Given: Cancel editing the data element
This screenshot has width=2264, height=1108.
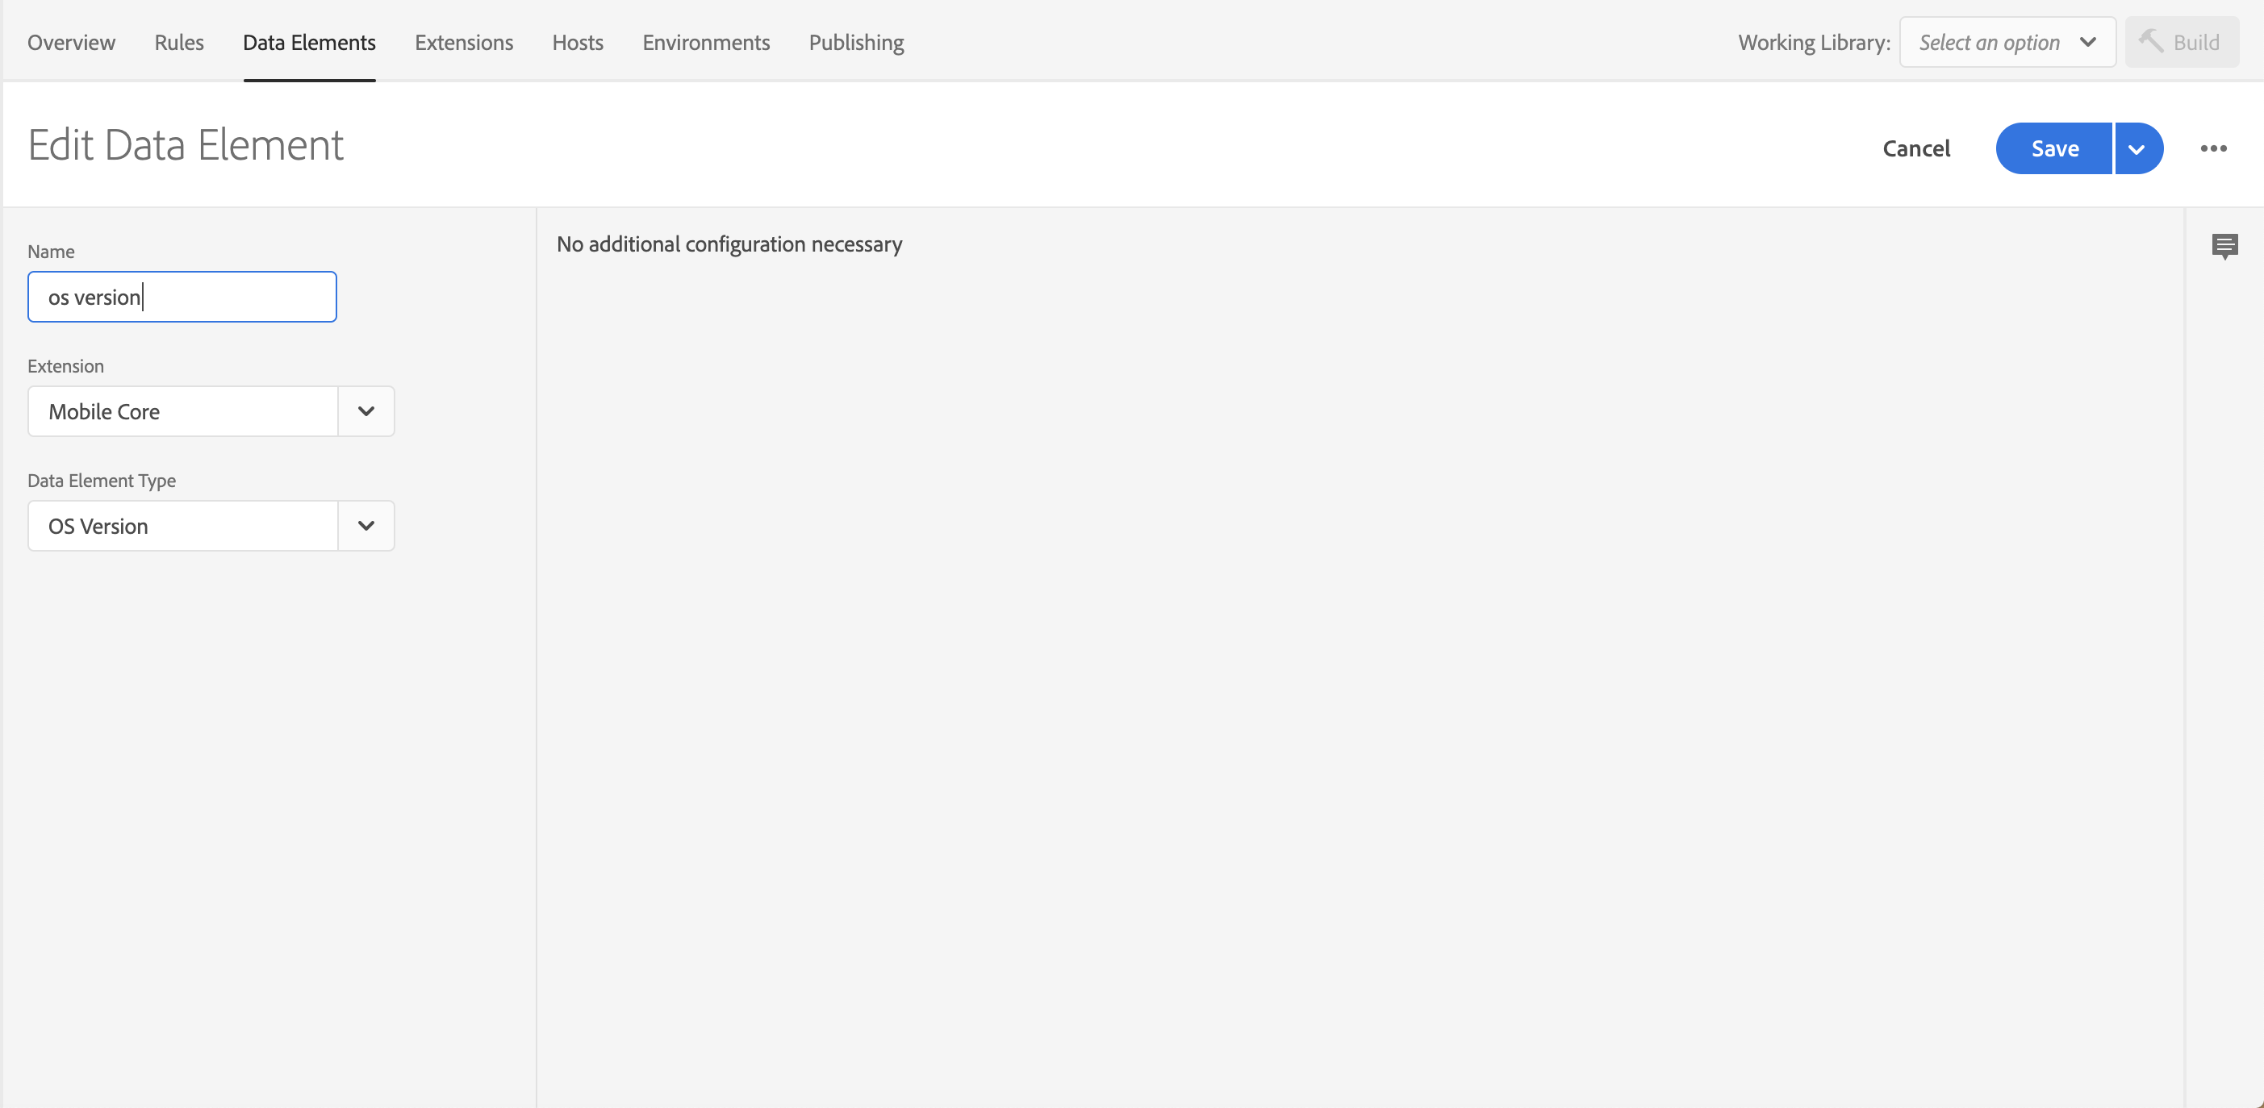Looking at the screenshot, I should pos(1916,148).
